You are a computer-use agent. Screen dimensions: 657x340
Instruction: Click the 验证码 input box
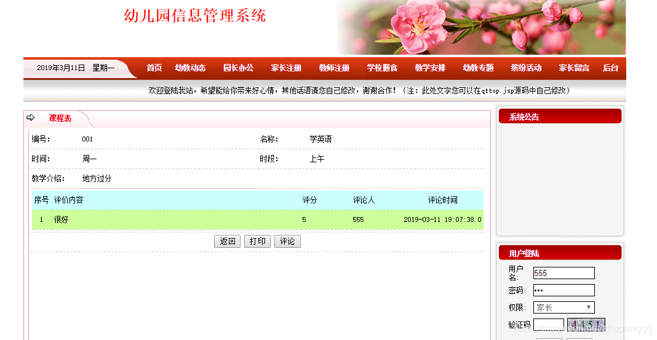(549, 325)
